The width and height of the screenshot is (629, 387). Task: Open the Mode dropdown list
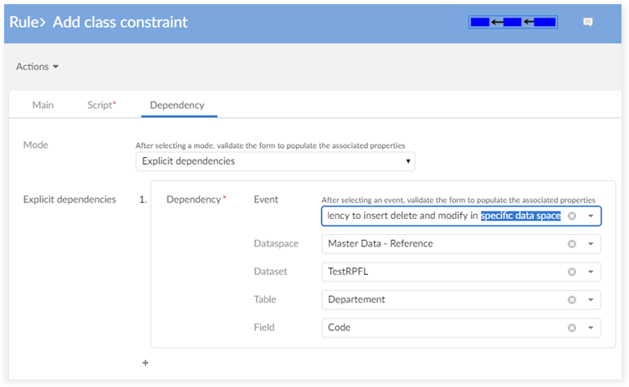pos(275,160)
